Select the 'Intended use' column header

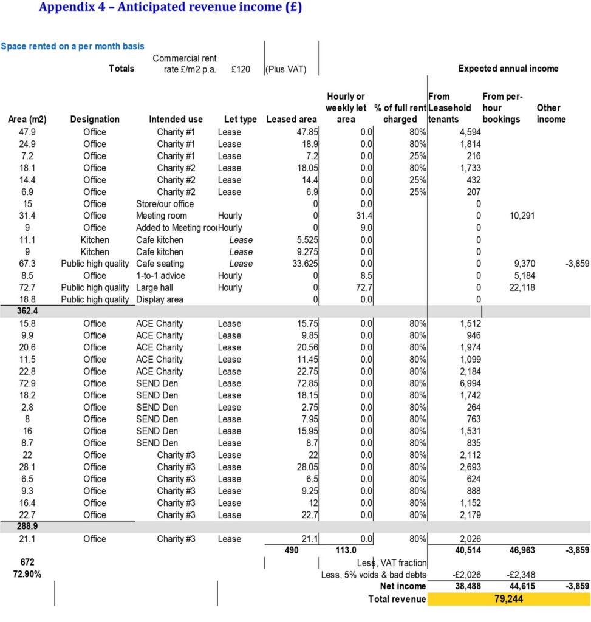tap(176, 120)
